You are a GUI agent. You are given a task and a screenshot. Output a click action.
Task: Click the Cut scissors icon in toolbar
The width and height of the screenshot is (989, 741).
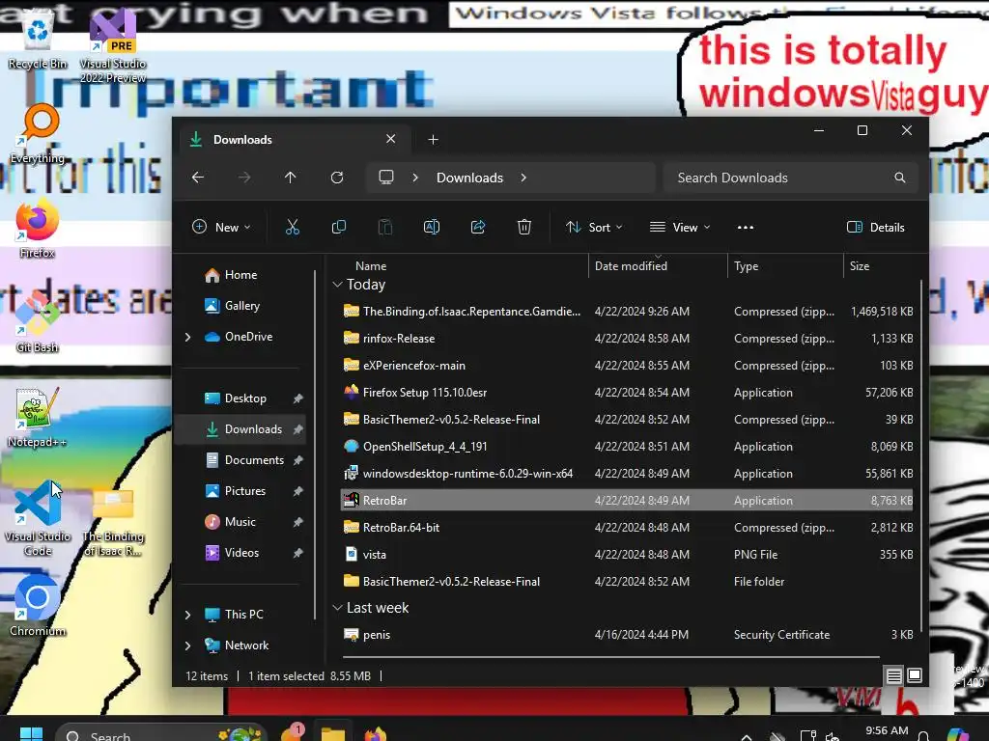[292, 227]
